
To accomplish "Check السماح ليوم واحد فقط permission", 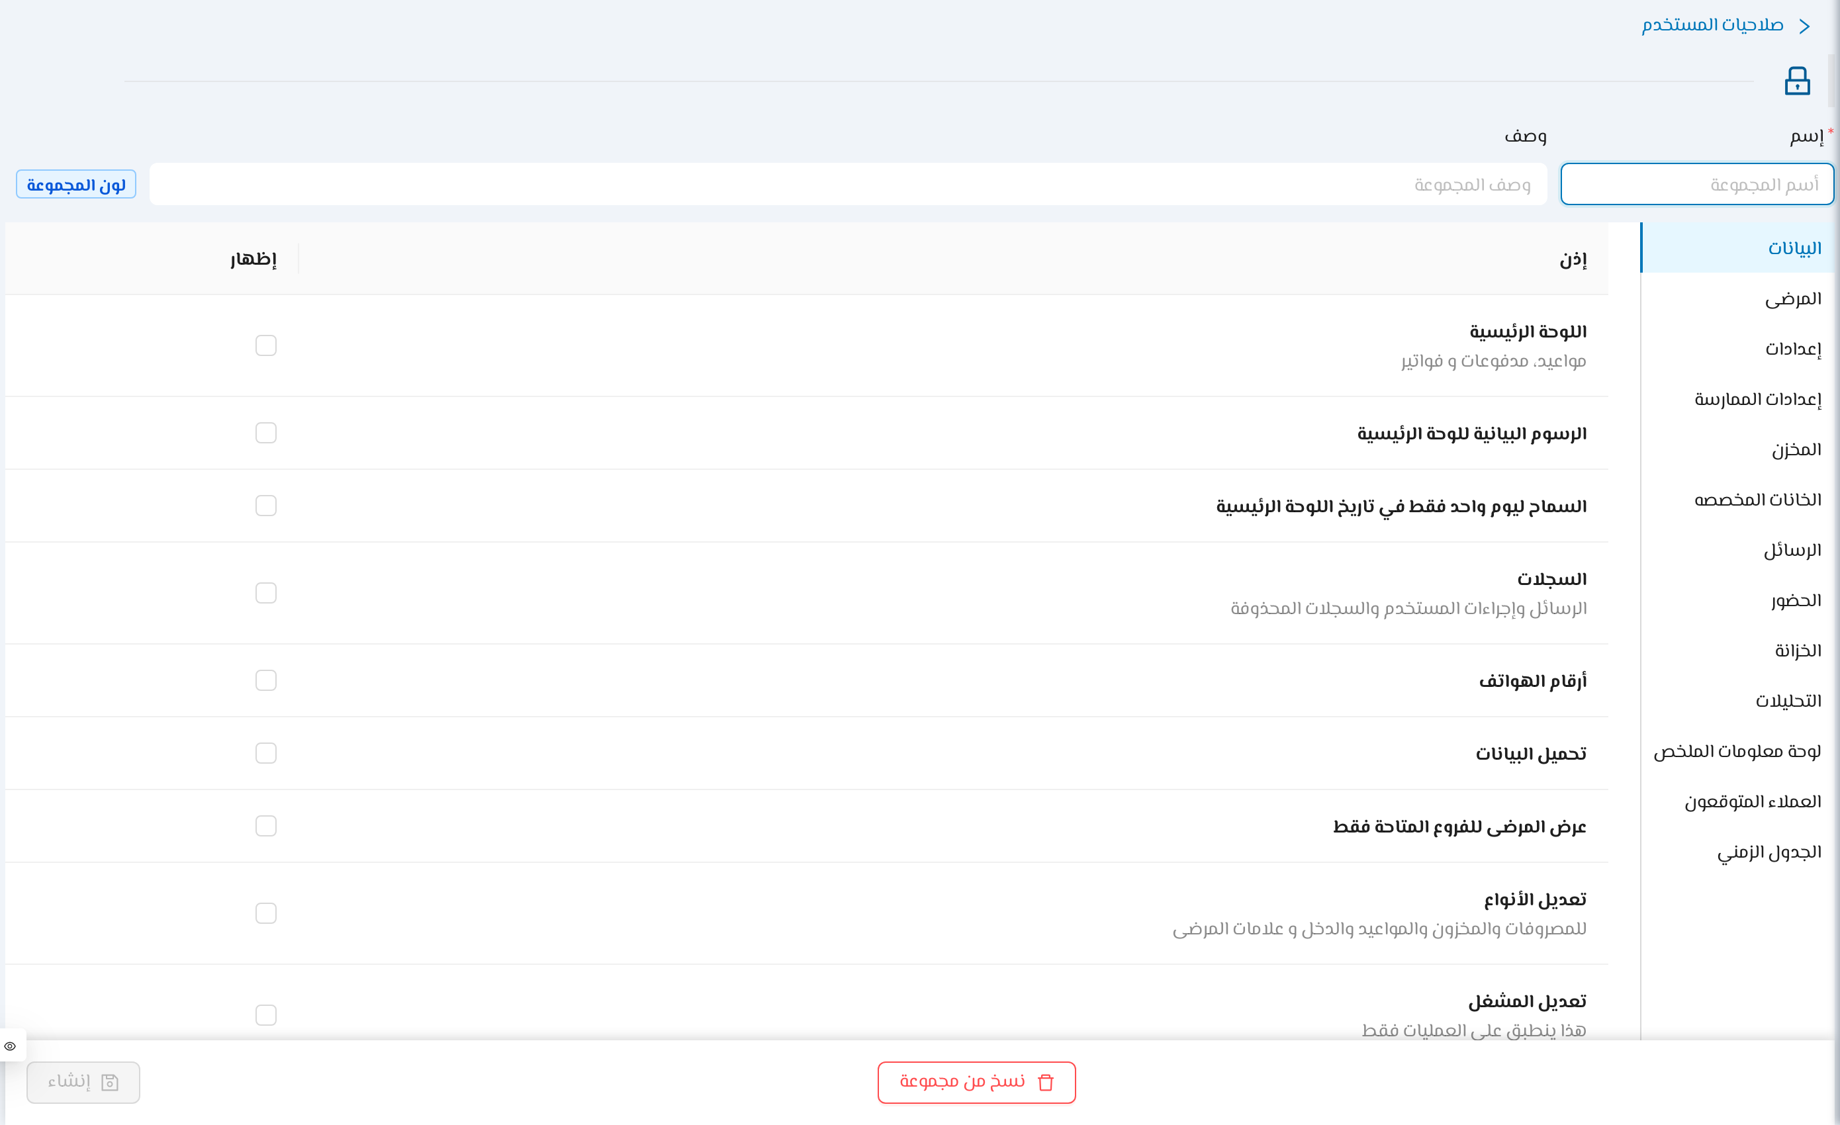I will click(266, 506).
